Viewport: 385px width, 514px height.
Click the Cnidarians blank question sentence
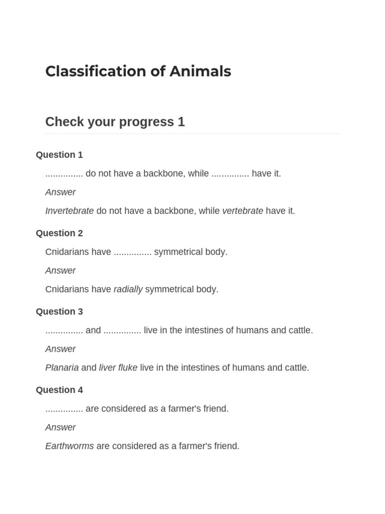click(136, 252)
